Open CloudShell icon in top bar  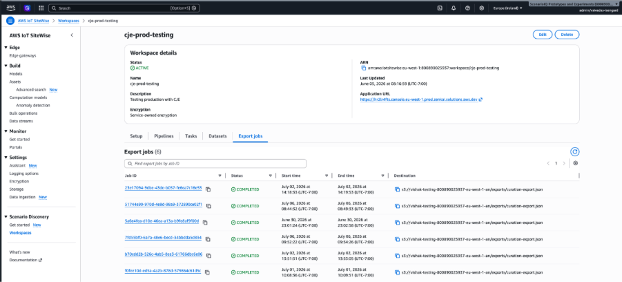tap(440, 8)
